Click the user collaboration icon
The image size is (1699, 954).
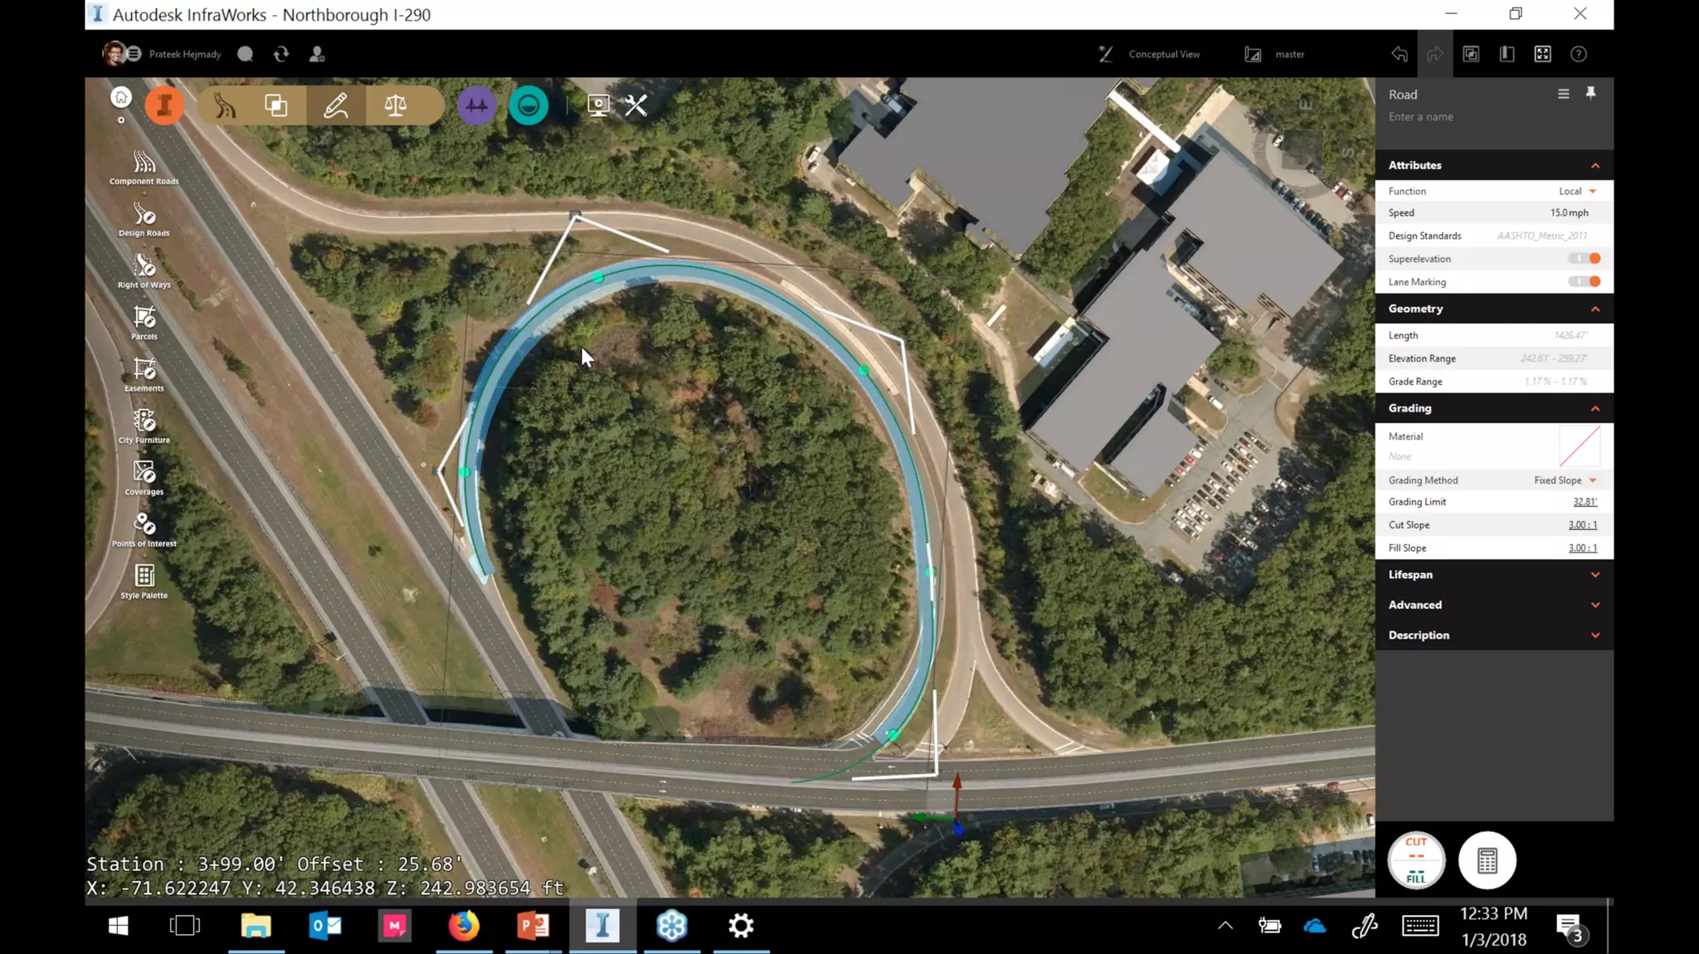point(317,54)
